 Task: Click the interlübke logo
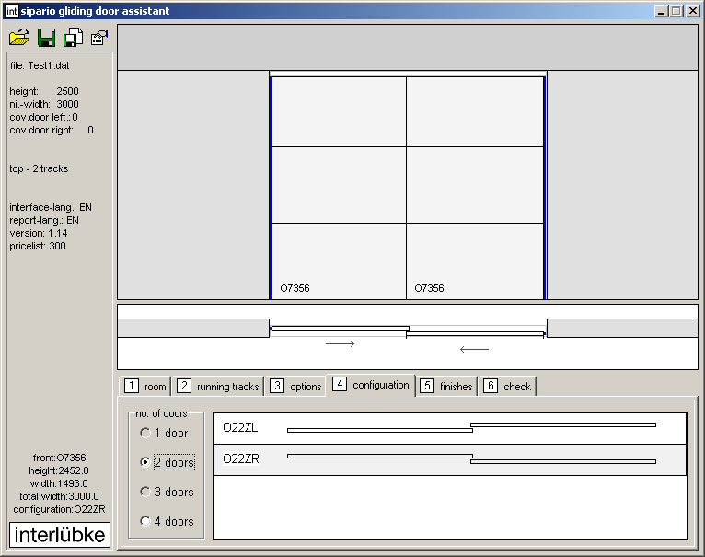(60, 535)
